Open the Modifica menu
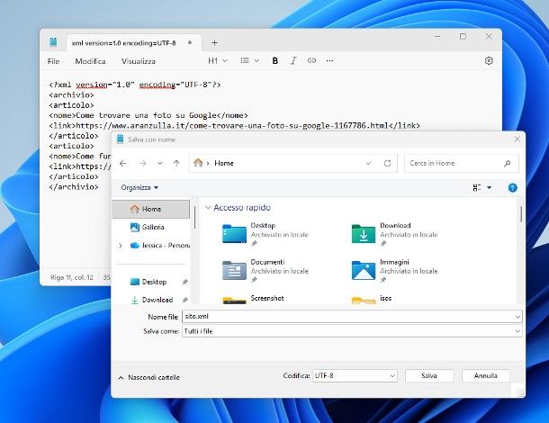This screenshot has height=423, width=549. pos(90,61)
